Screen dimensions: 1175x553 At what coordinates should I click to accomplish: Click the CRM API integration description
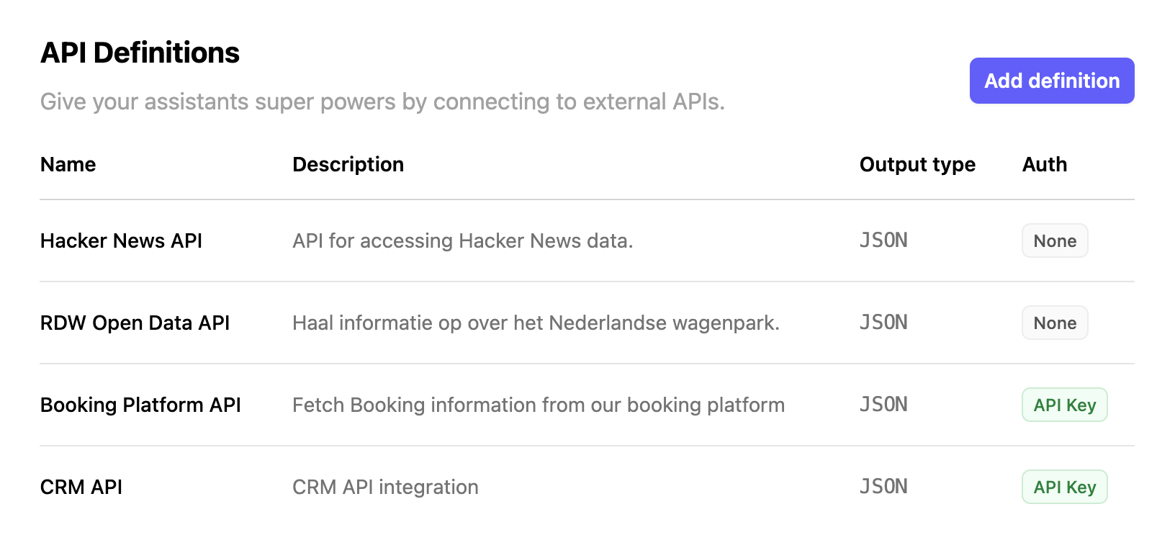pyautogui.click(x=385, y=487)
